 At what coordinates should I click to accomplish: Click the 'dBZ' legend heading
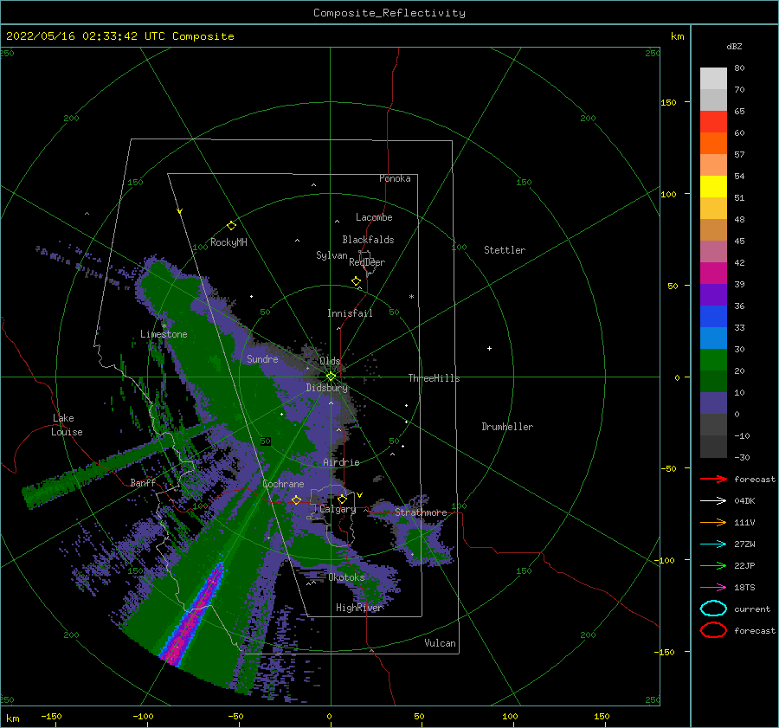click(734, 46)
